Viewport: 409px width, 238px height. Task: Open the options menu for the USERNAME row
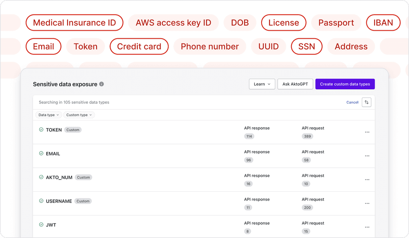(367, 203)
